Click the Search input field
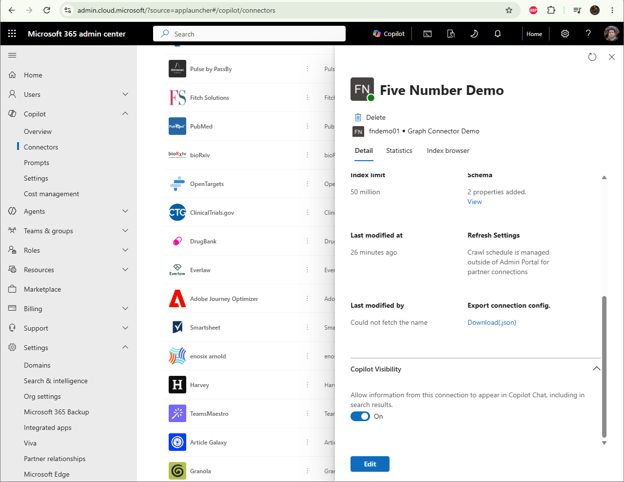624x482 pixels. (250, 34)
